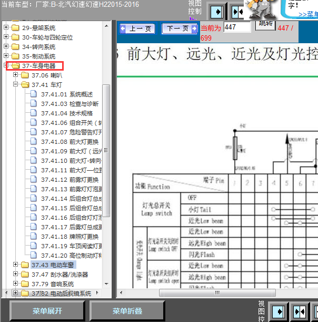
Task: Click tree panel scroll up arrow
Action: [x=106, y=26]
